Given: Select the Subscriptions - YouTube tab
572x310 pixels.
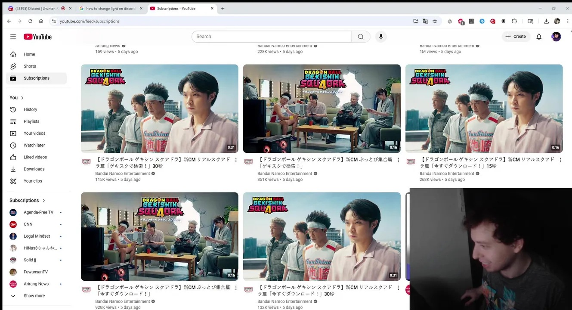Looking at the screenshot, I should coord(182,8).
